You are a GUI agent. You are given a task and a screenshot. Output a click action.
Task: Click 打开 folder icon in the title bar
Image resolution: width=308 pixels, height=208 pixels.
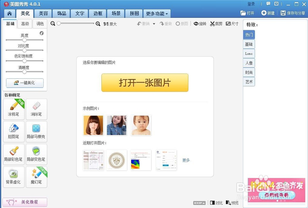247,13
